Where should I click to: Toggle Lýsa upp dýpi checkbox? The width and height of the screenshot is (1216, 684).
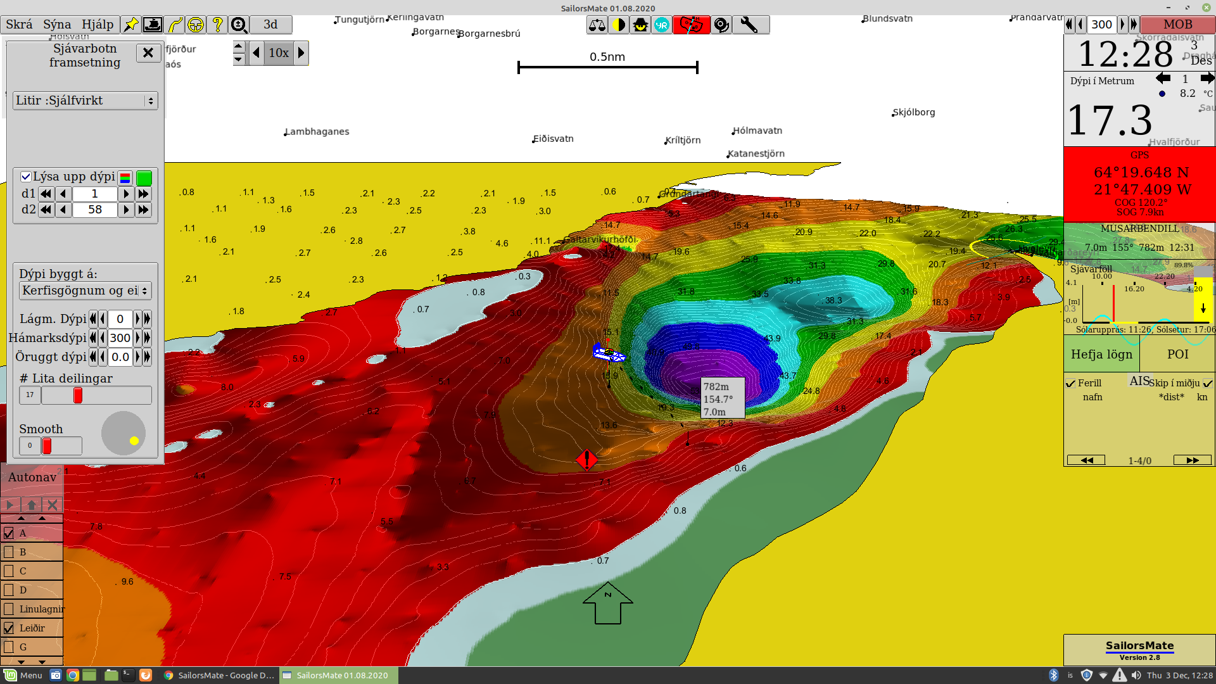(26, 177)
